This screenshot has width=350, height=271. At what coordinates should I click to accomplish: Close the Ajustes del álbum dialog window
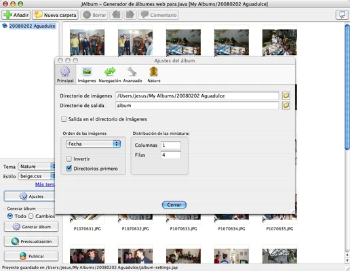(60, 60)
